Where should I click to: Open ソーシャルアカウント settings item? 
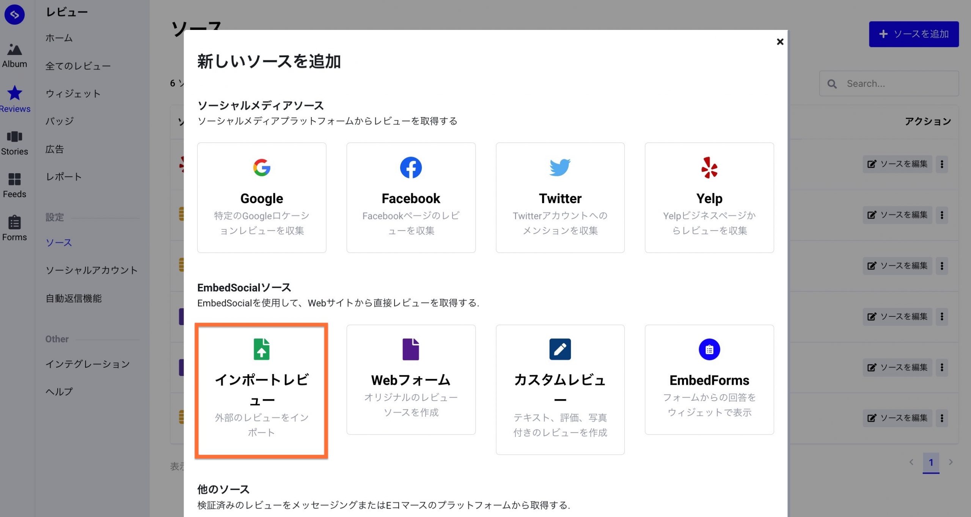(91, 270)
